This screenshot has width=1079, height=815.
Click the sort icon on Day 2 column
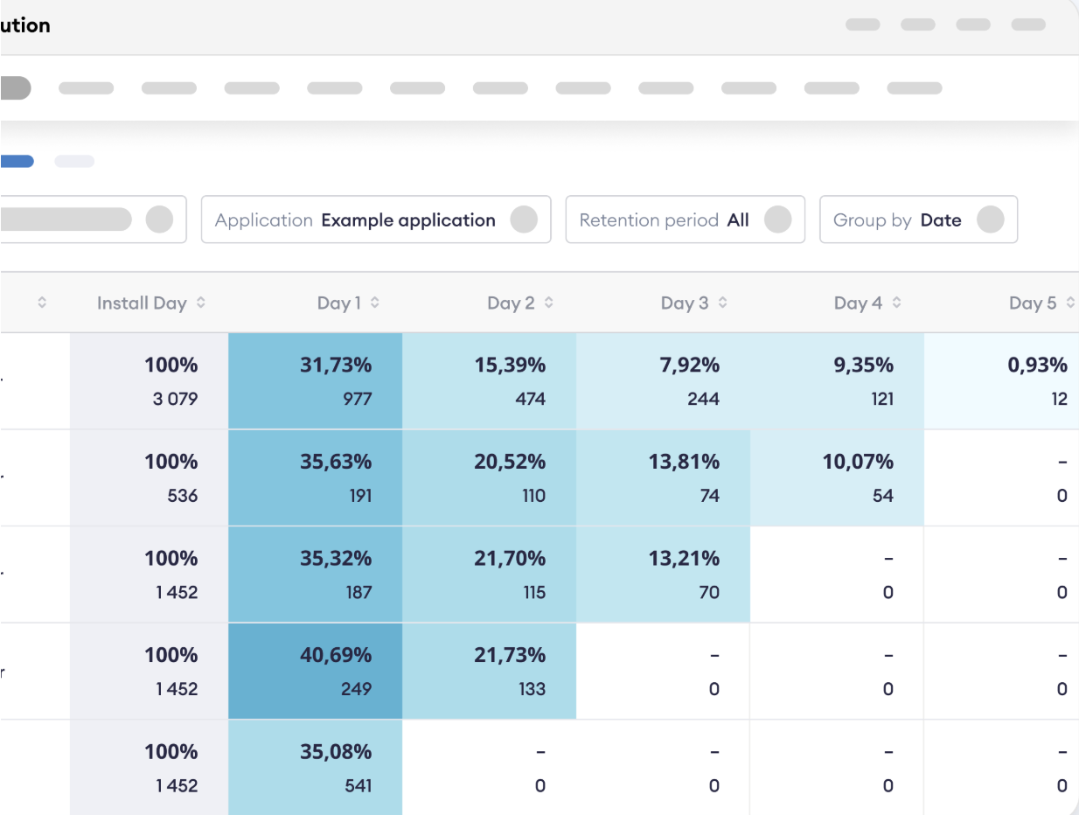pyautogui.click(x=549, y=303)
